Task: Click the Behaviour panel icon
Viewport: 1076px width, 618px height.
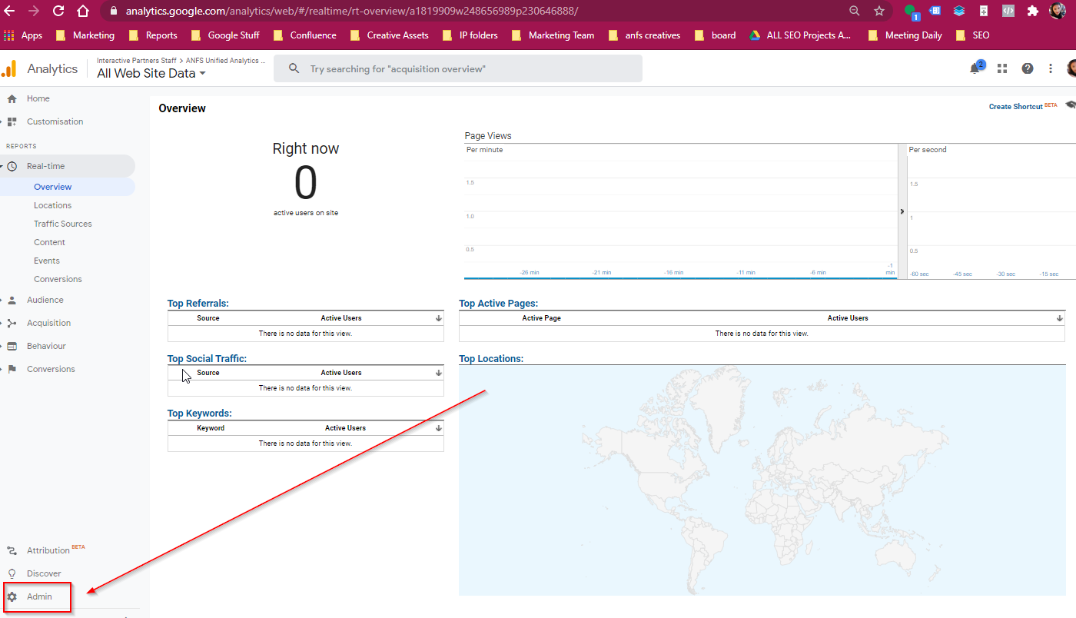Action: [12, 346]
